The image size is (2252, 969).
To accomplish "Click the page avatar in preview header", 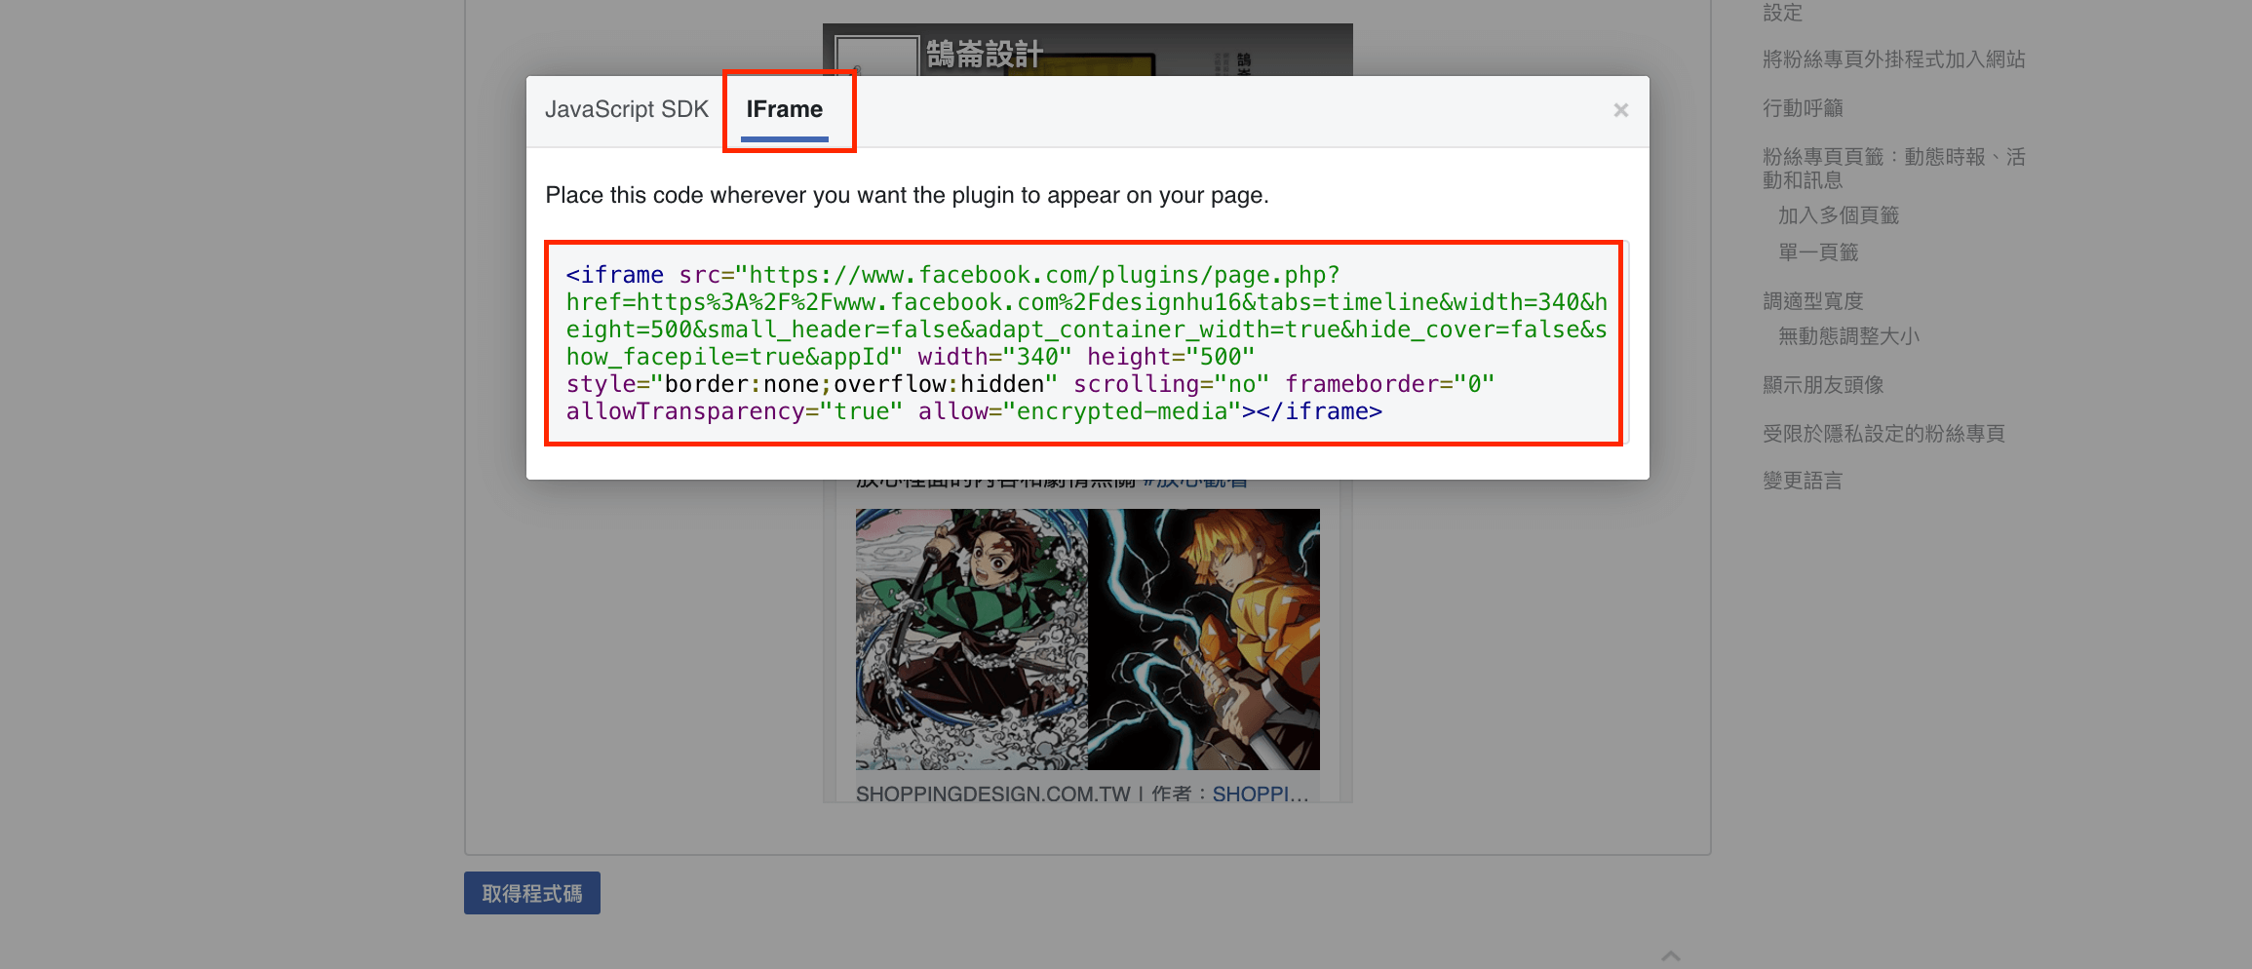I will pyautogui.click(x=877, y=56).
